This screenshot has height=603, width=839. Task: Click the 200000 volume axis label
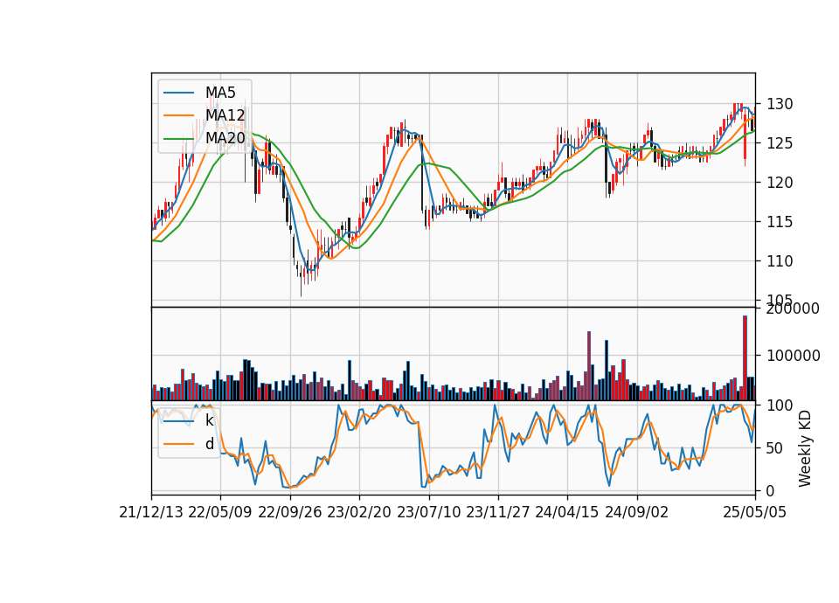point(793,308)
